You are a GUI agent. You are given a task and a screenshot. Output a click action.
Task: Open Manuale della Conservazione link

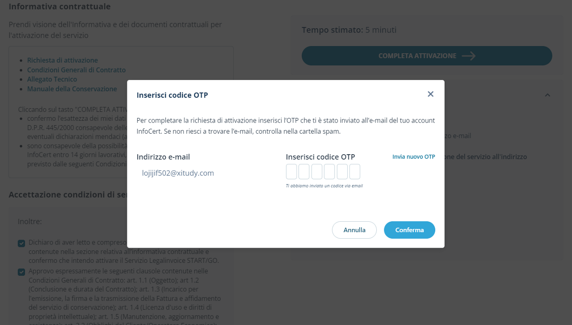72,89
